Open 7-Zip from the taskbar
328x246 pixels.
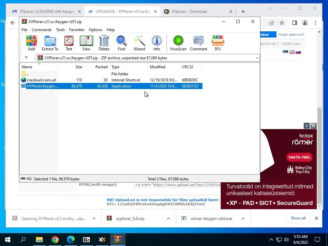pos(86,240)
